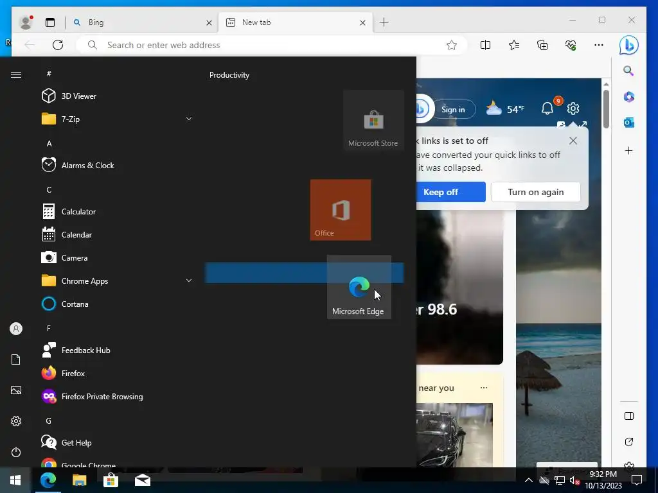Viewport: 658px width, 493px height.
Task: Click the page vertical scrollbar
Action: click(606, 109)
